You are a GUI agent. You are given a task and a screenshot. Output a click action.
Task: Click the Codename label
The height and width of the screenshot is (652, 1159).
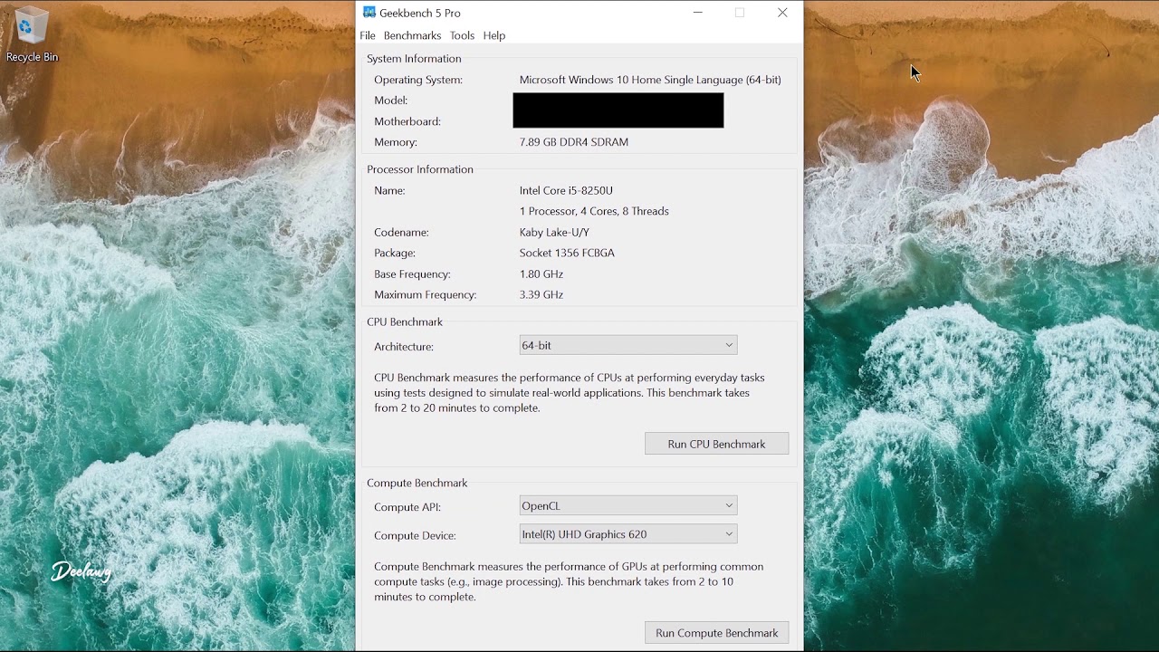pos(401,232)
